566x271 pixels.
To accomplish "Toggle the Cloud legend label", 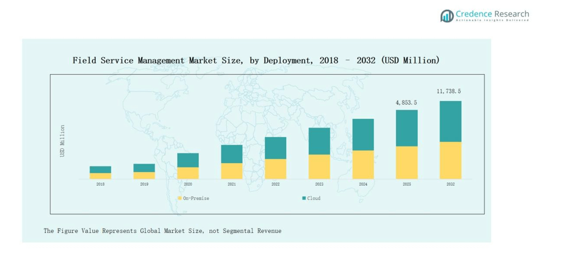I will coord(314,198).
